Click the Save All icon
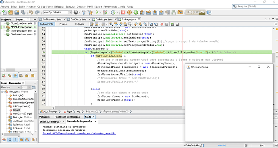 pos(23,12)
